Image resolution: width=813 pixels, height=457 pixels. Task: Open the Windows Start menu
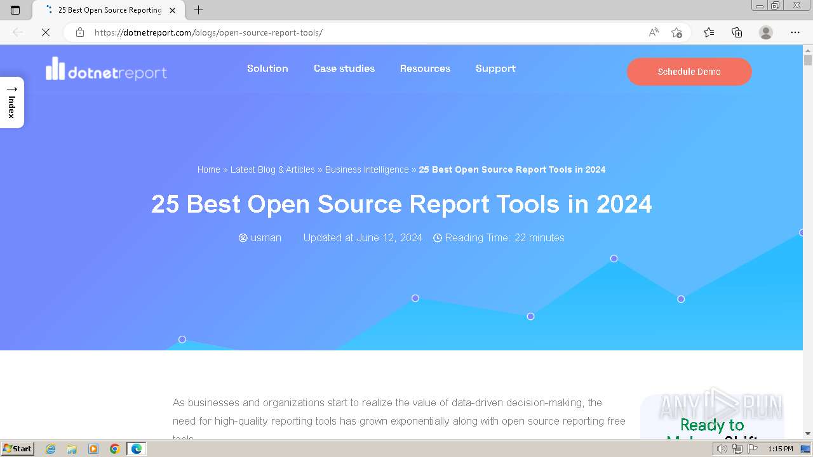pos(17,448)
